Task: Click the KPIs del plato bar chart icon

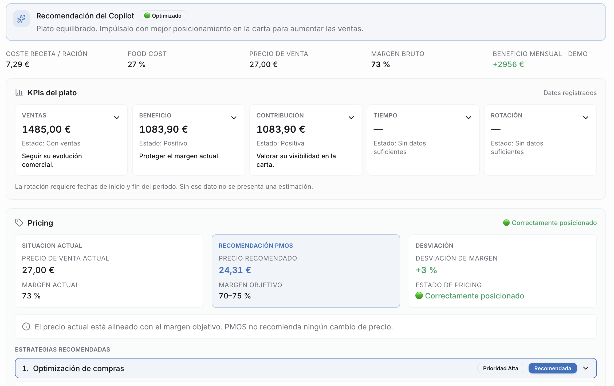Action: point(19,93)
